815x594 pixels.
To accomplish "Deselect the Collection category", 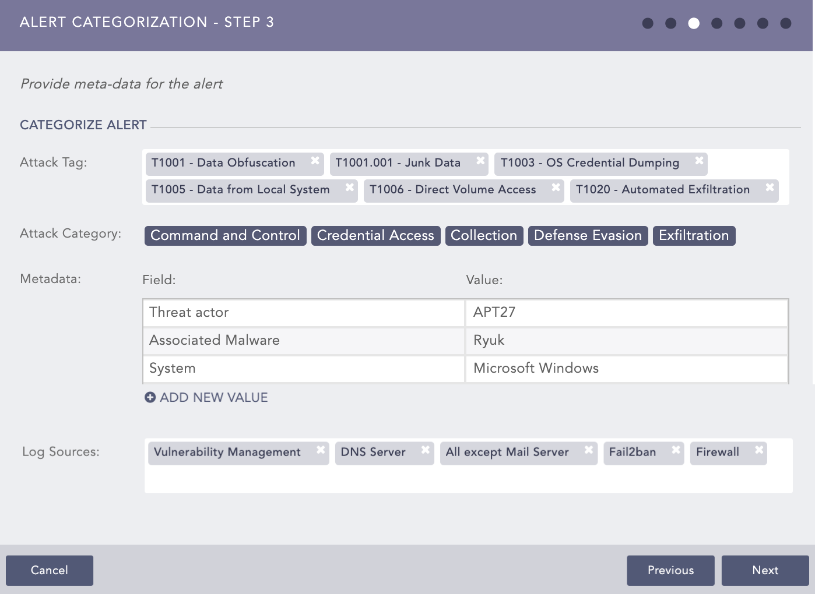I will 484,235.
